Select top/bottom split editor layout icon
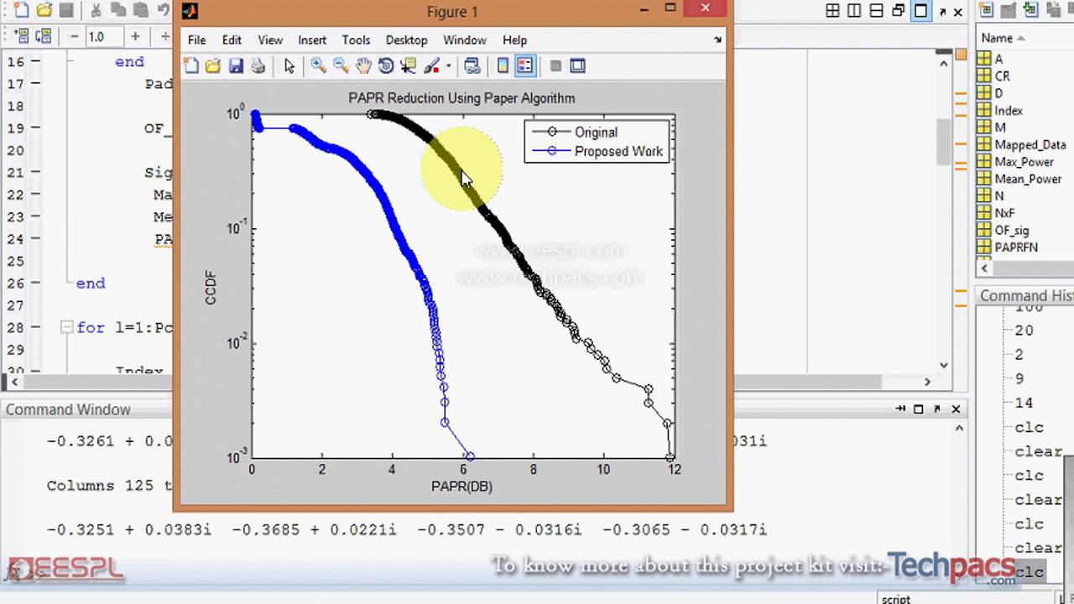The image size is (1074, 604). pyautogui.click(x=876, y=11)
